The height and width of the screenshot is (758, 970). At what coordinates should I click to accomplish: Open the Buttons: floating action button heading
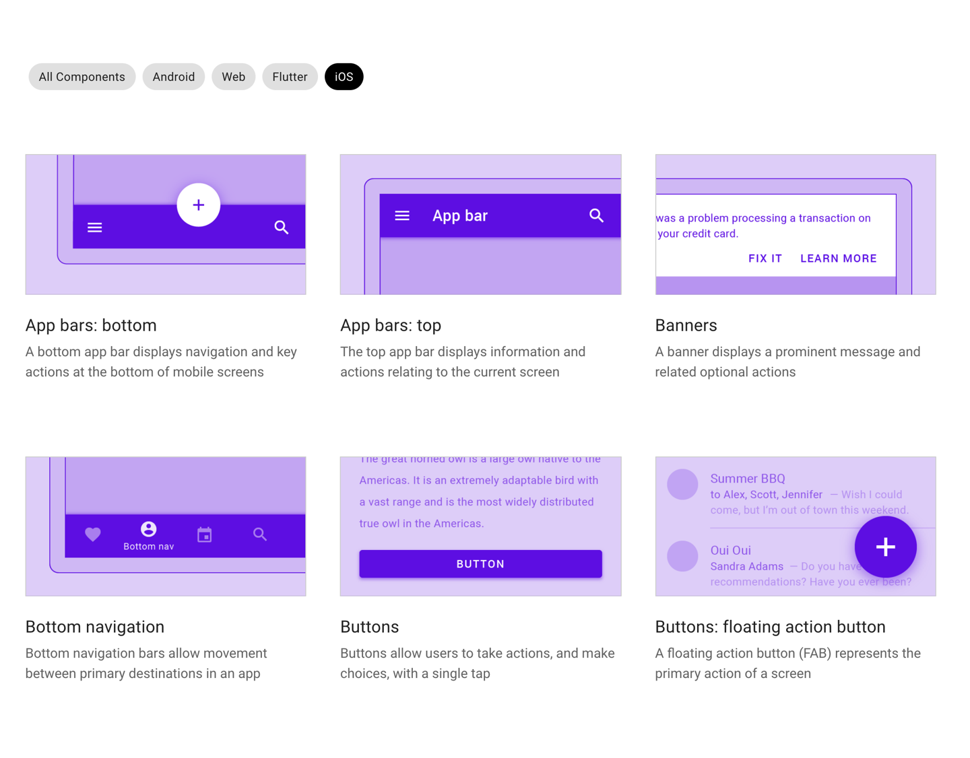(x=770, y=627)
